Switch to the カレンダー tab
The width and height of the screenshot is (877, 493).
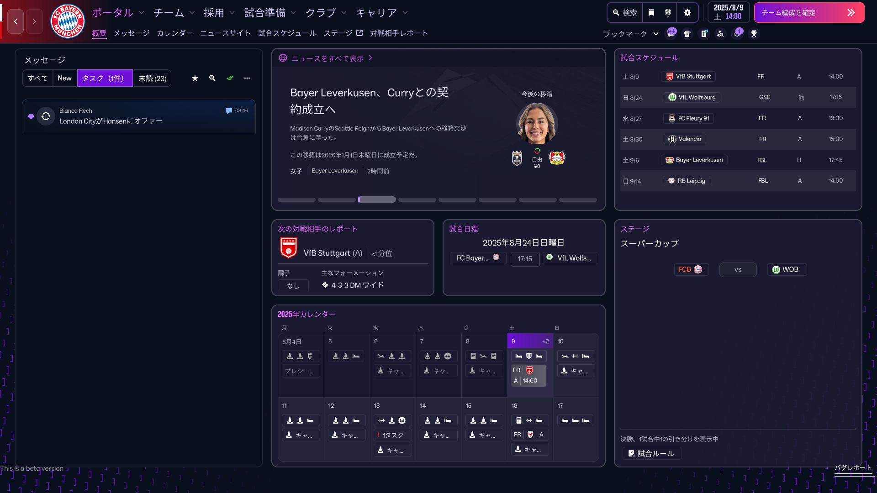175,33
